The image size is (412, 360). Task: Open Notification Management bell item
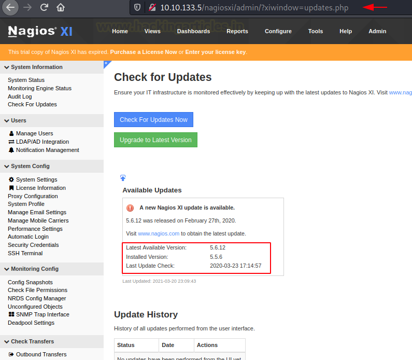coord(47,150)
